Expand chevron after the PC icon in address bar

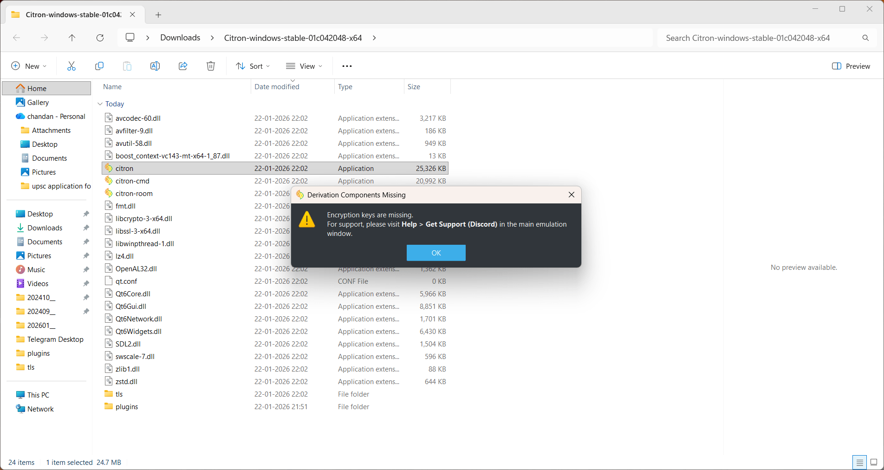click(148, 38)
